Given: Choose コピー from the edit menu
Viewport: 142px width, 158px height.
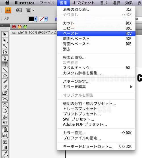Looking at the screenshot, I should point(96,28).
